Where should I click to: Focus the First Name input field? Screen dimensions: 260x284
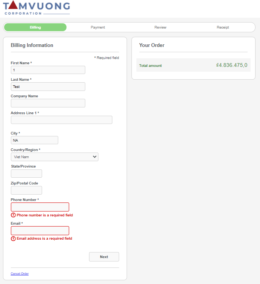(x=48, y=70)
